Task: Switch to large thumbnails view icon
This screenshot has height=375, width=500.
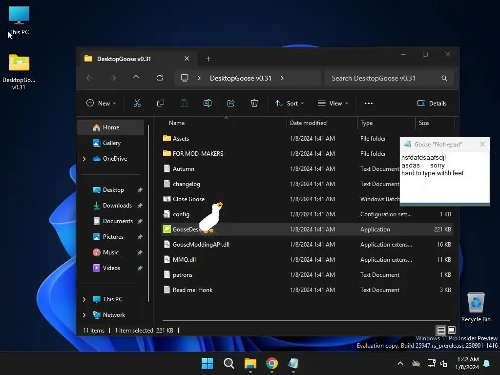Action: [452, 330]
